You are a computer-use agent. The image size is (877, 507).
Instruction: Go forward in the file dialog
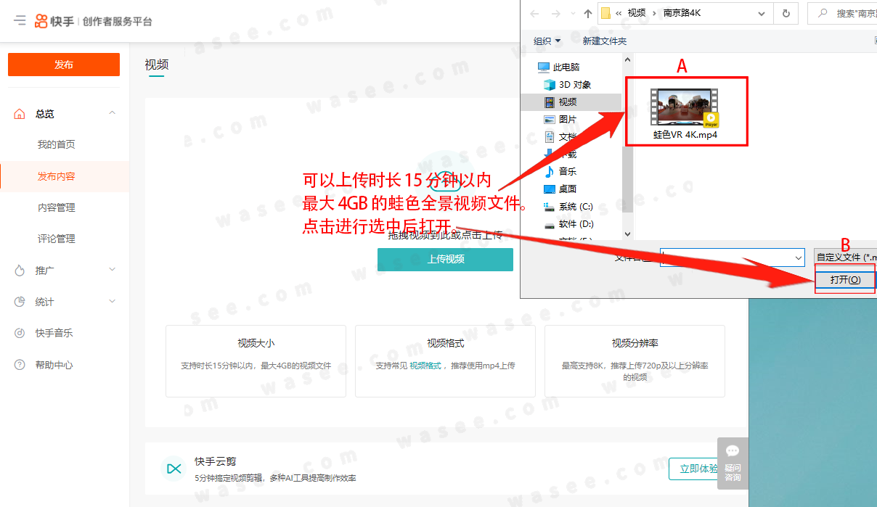[557, 13]
